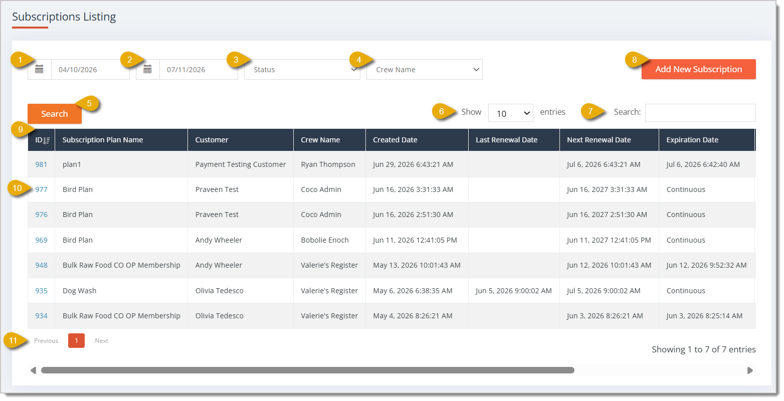The image size is (784, 401).
Task: Sort table by the ID sort icon
Action: [46, 140]
